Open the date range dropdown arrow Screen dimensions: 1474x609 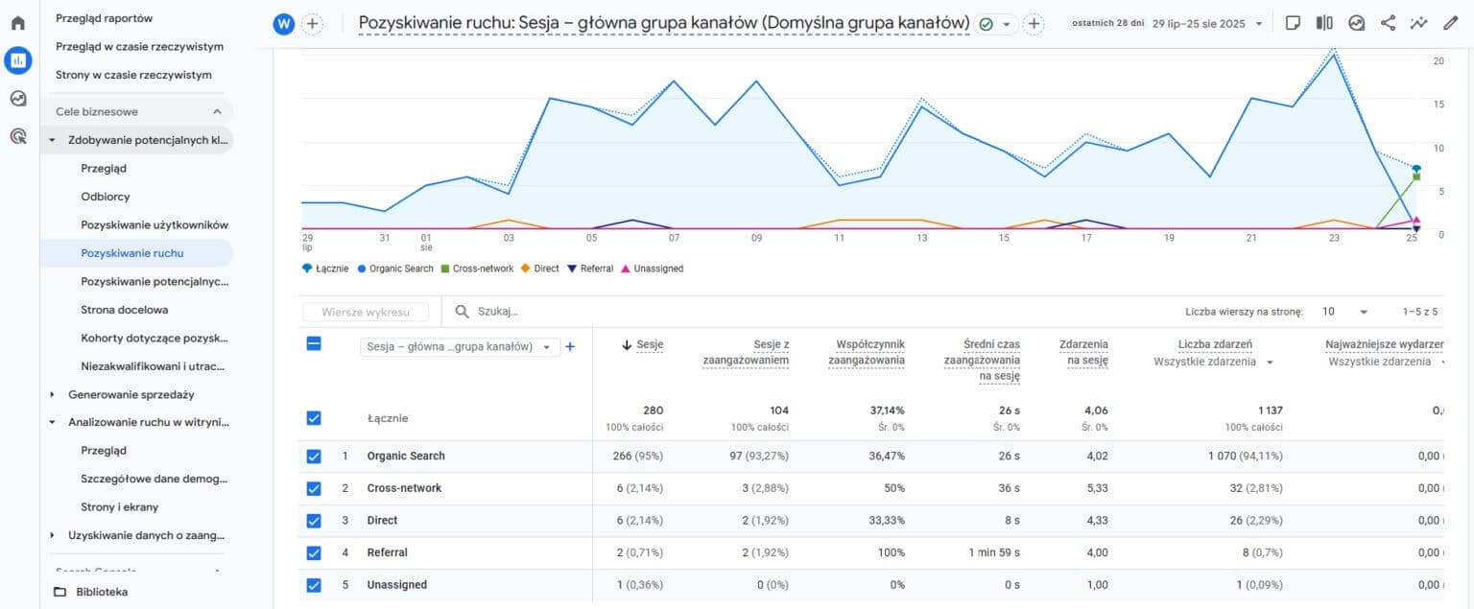(1259, 24)
